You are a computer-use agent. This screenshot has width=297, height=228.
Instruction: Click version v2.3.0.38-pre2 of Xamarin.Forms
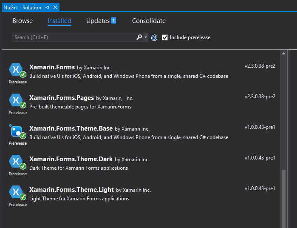260,66
